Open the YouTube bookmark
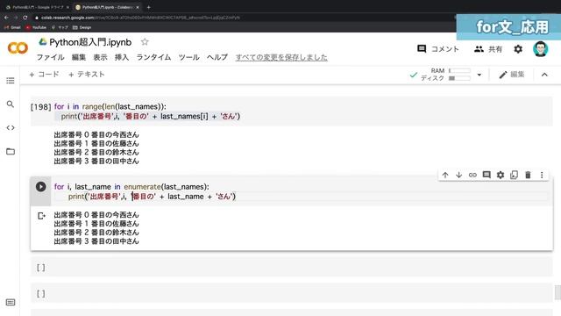 [x=36, y=27]
